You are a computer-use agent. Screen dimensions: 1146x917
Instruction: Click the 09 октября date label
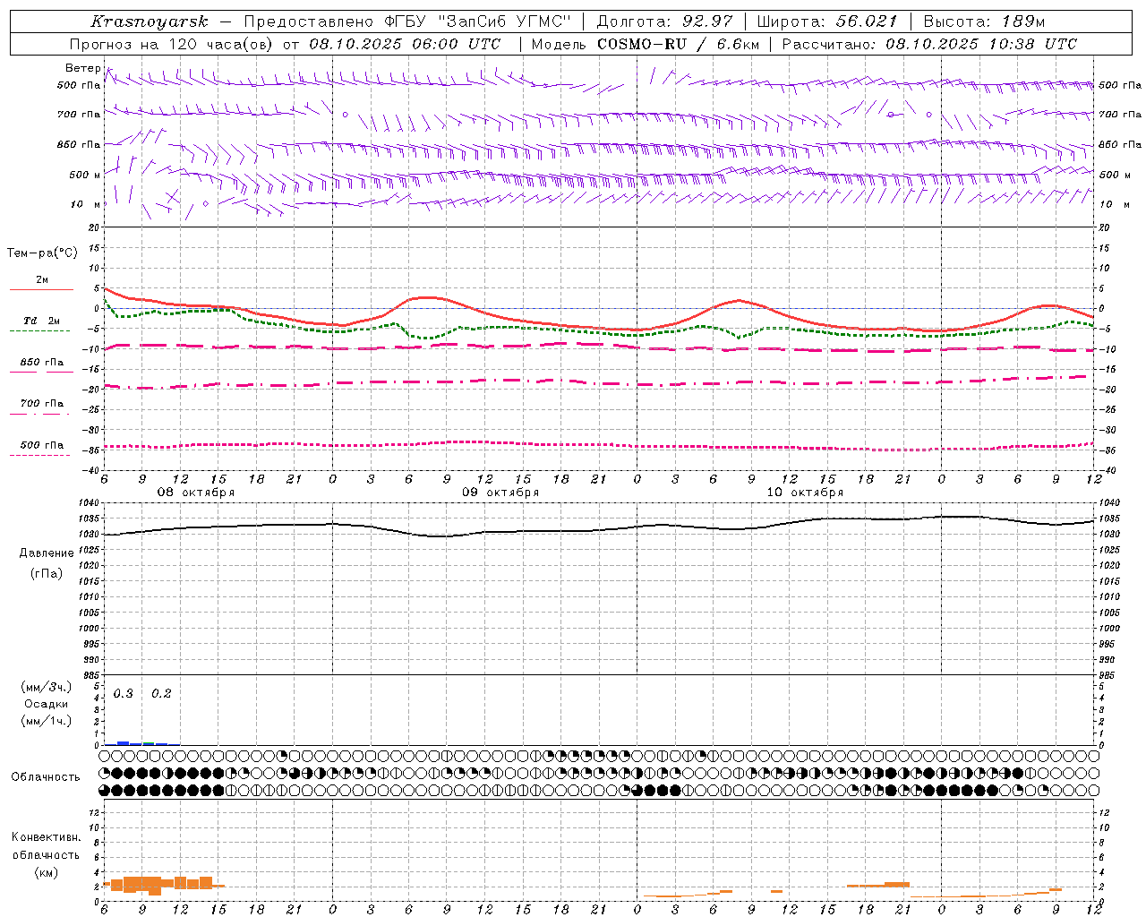point(500,493)
